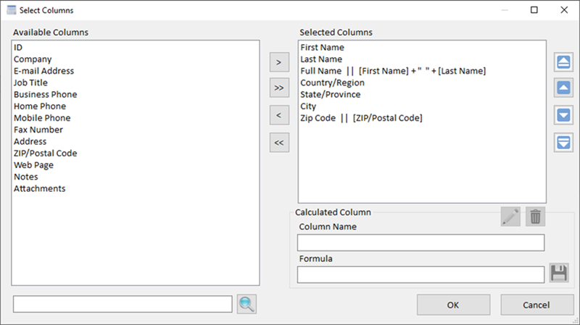This screenshot has width=580, height=325.
Task: Remove all columns with << button
Action: click(279, 143)
